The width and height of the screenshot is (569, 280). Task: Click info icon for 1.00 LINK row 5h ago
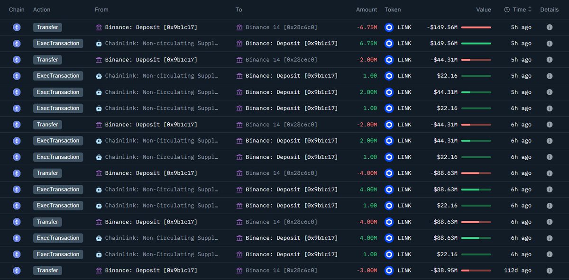pyautogui.click(x=550, y=76)
